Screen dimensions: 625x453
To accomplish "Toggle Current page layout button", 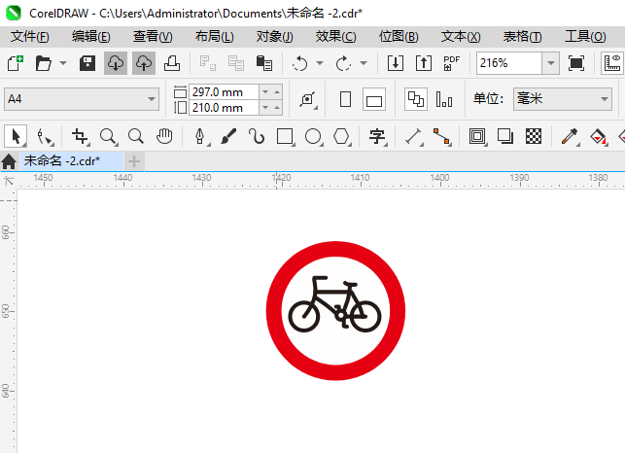I will click(x=444, y=99).
